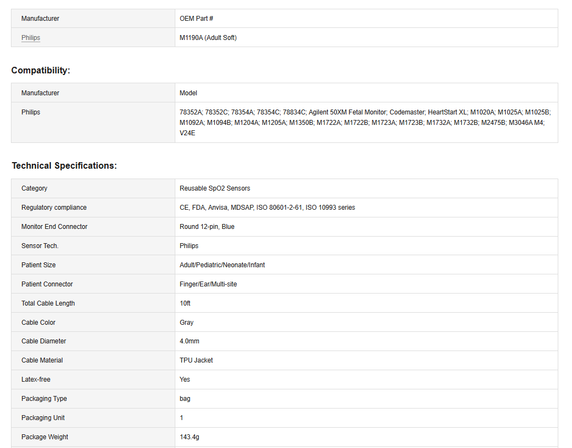Select the Sensor Tech. row label
Image resolution: width=572 pixels, height=448 pixels.
(x=40, y=246)
